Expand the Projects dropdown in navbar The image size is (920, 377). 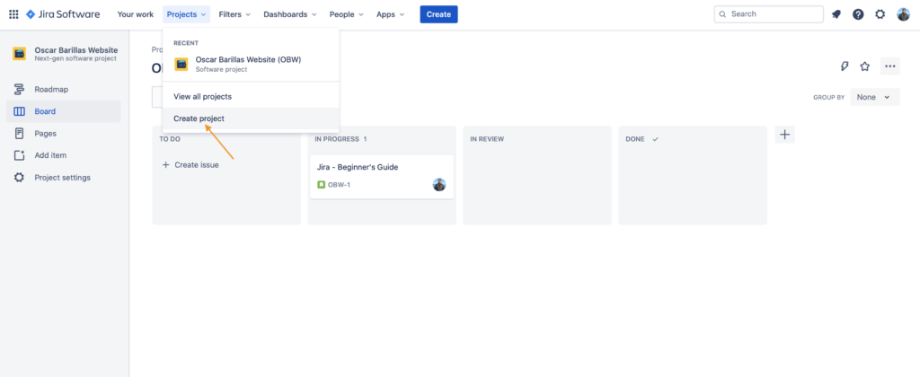[x=187, y=14]
